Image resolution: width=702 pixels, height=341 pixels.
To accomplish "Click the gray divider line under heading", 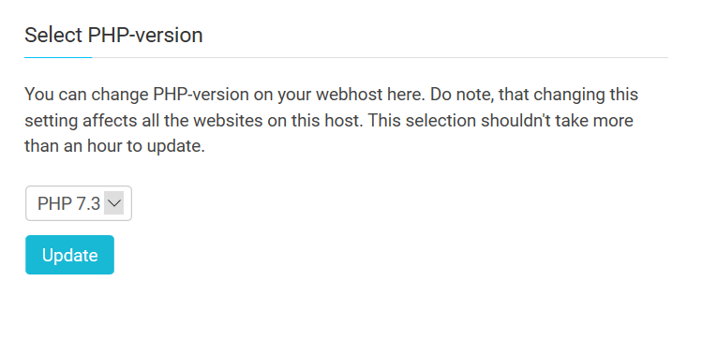I will pos(381,58).
